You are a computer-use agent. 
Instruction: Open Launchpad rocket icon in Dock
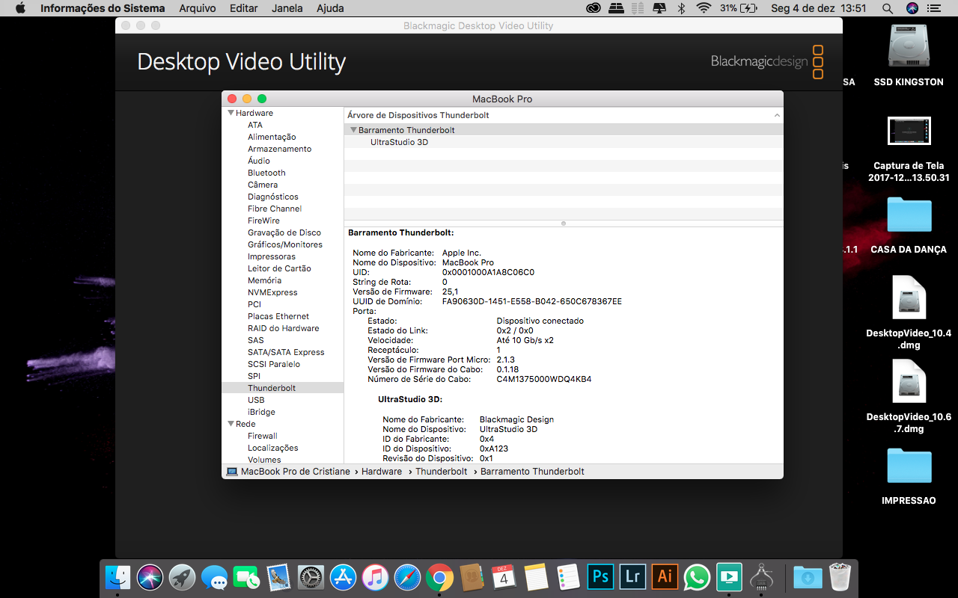(x=182, y=577)
